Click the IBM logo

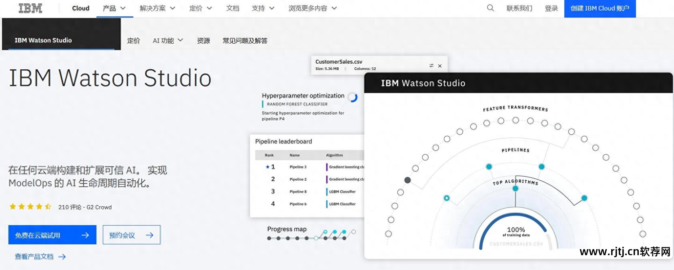pyautogui.click(x=30, y=8)
